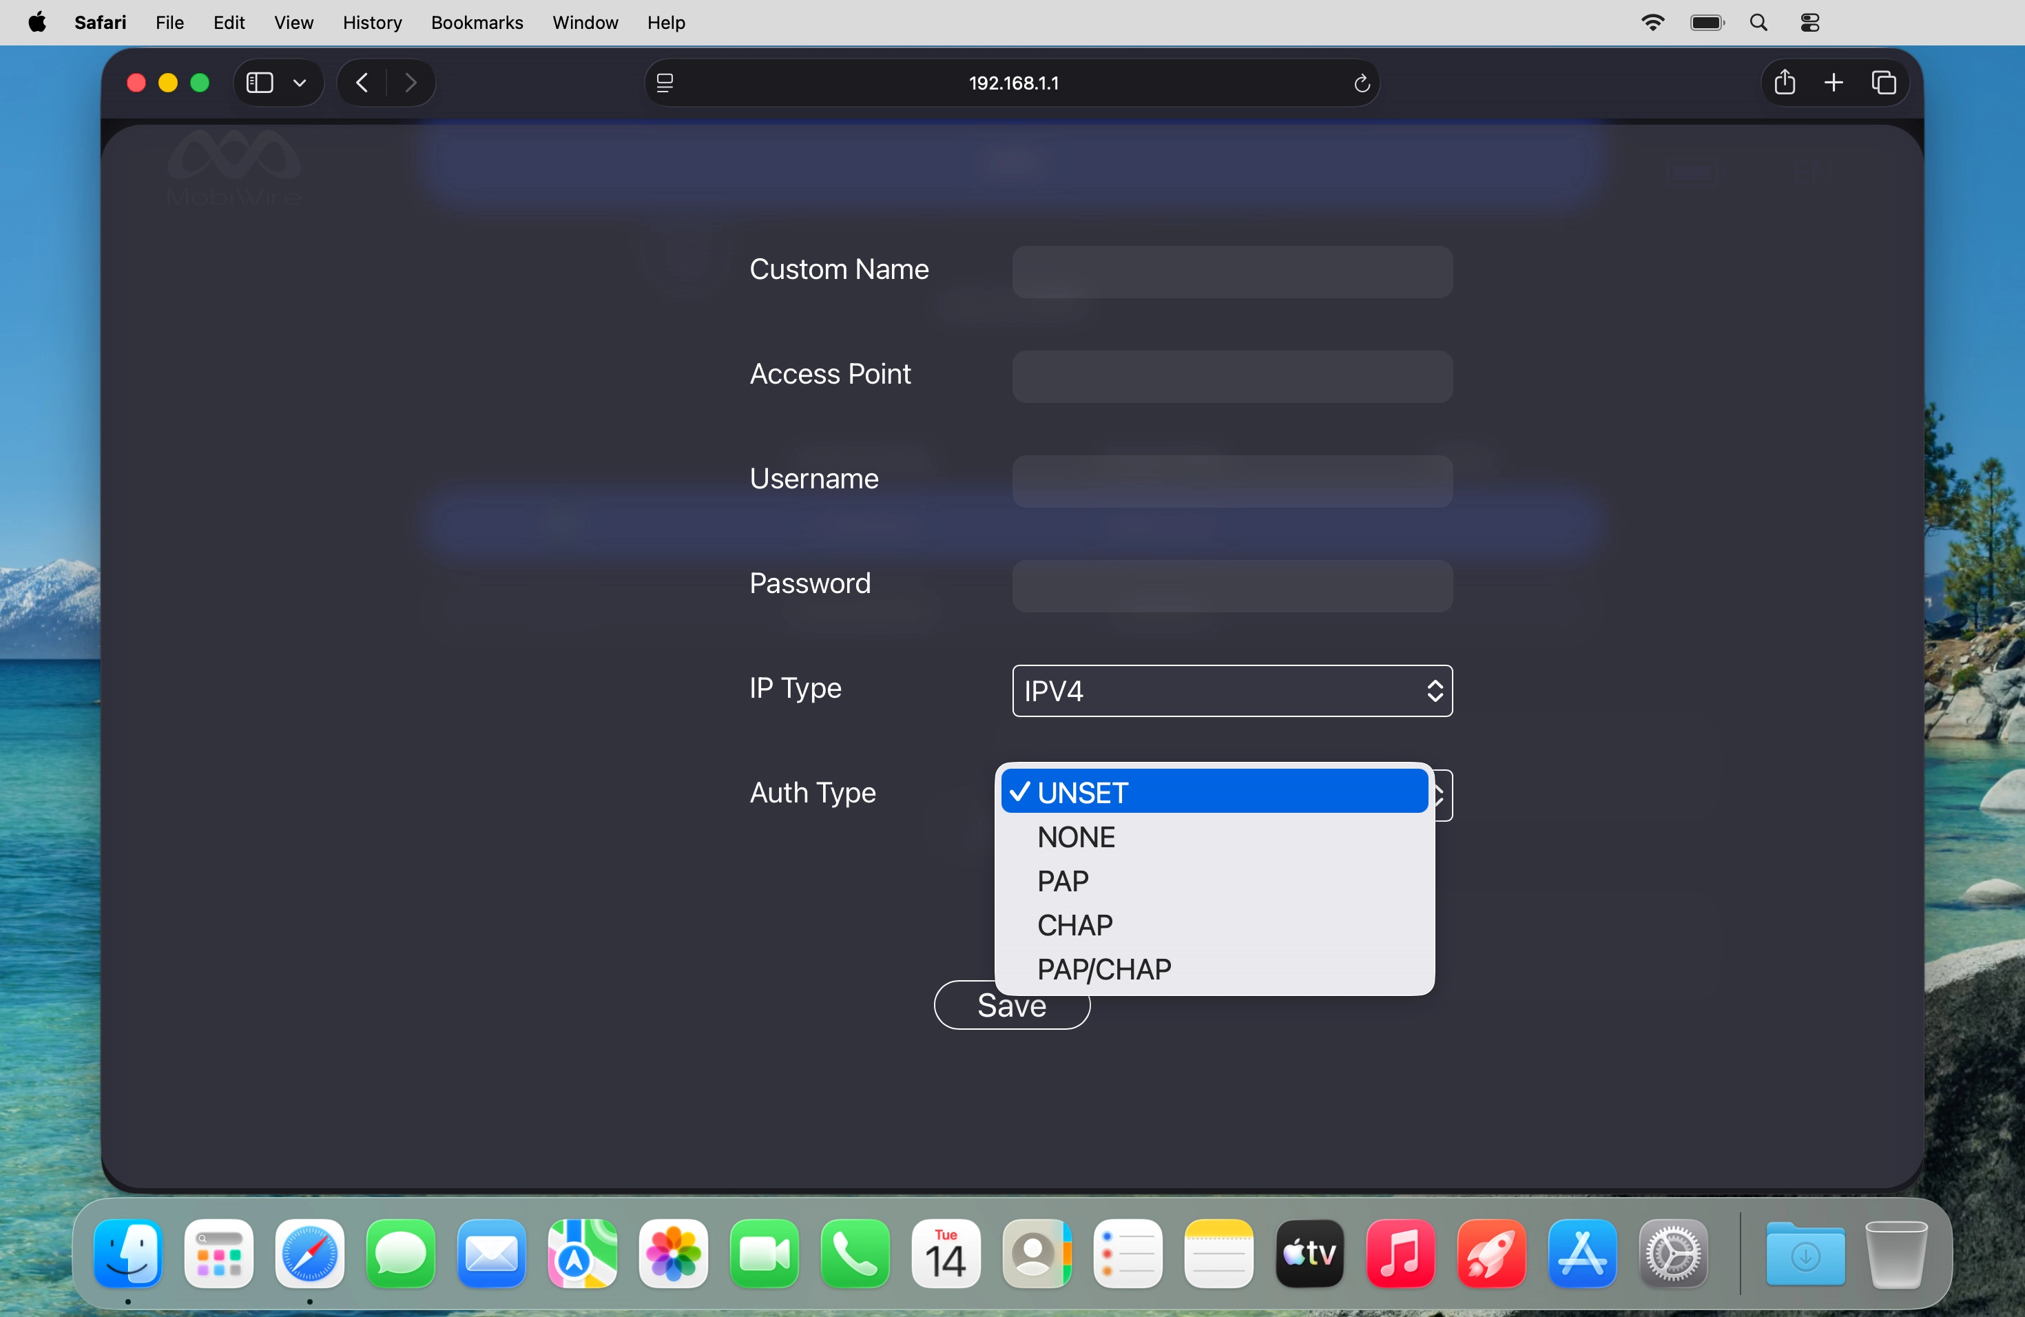Screen dimensions: 2025x1317
Task: Click the Custom Name input field
Action: [1231, 272]
